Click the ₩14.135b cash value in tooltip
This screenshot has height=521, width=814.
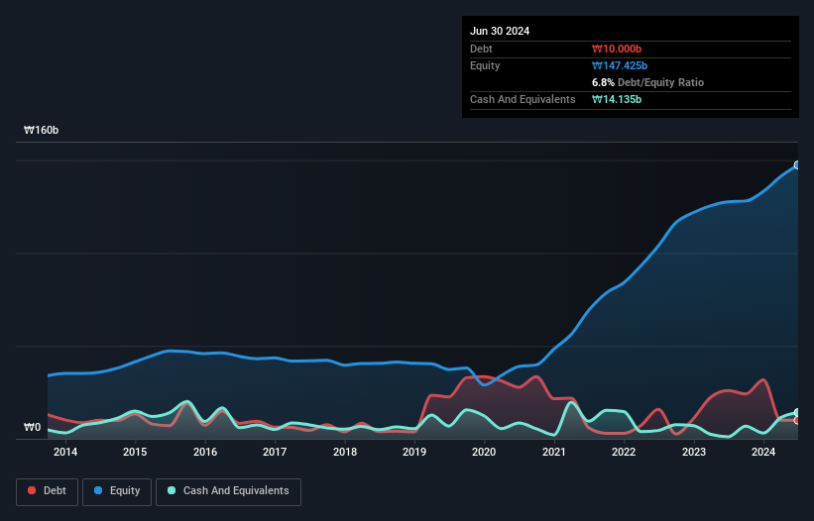(617, 99)
